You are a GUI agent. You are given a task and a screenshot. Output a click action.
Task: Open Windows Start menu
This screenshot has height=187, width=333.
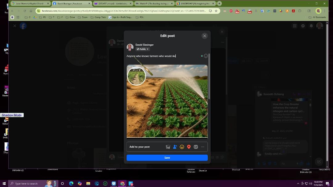coord(4,184)
